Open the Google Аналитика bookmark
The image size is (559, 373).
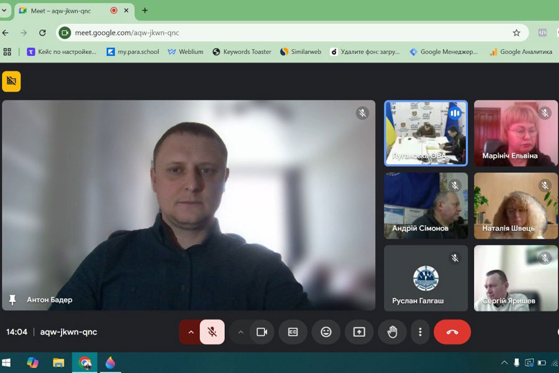tap(521, 52)
